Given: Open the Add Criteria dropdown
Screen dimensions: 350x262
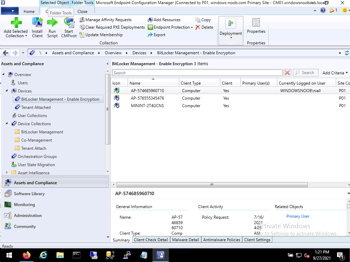Looking at the screenshot, I should pyautogui.click(x=335, y=73).
